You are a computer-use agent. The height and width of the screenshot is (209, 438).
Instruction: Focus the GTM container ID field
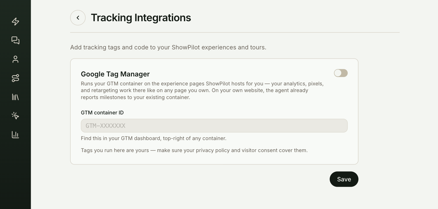(214, 126)
